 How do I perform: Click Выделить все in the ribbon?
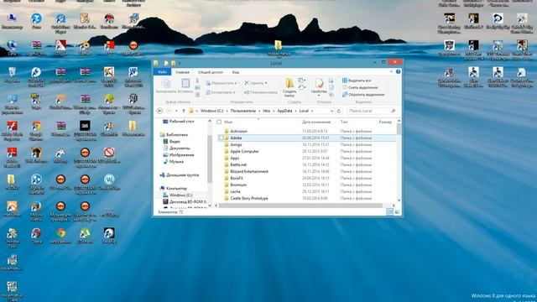357,81
